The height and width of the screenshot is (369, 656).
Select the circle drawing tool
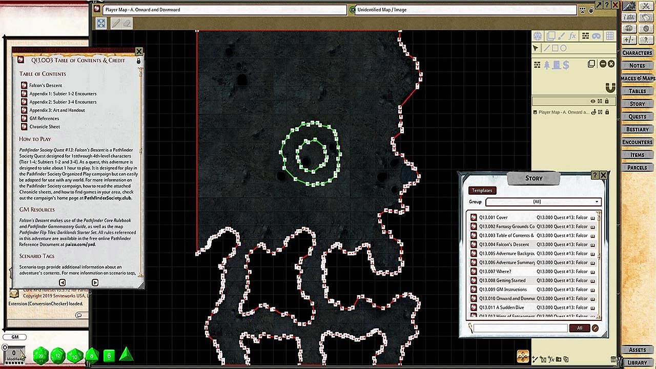[563, 48]
